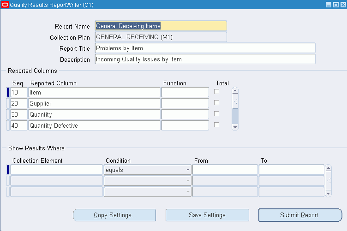Select the Seq field with value 30
This screenshot has width=347, height=231.
[x=19, y=114]
